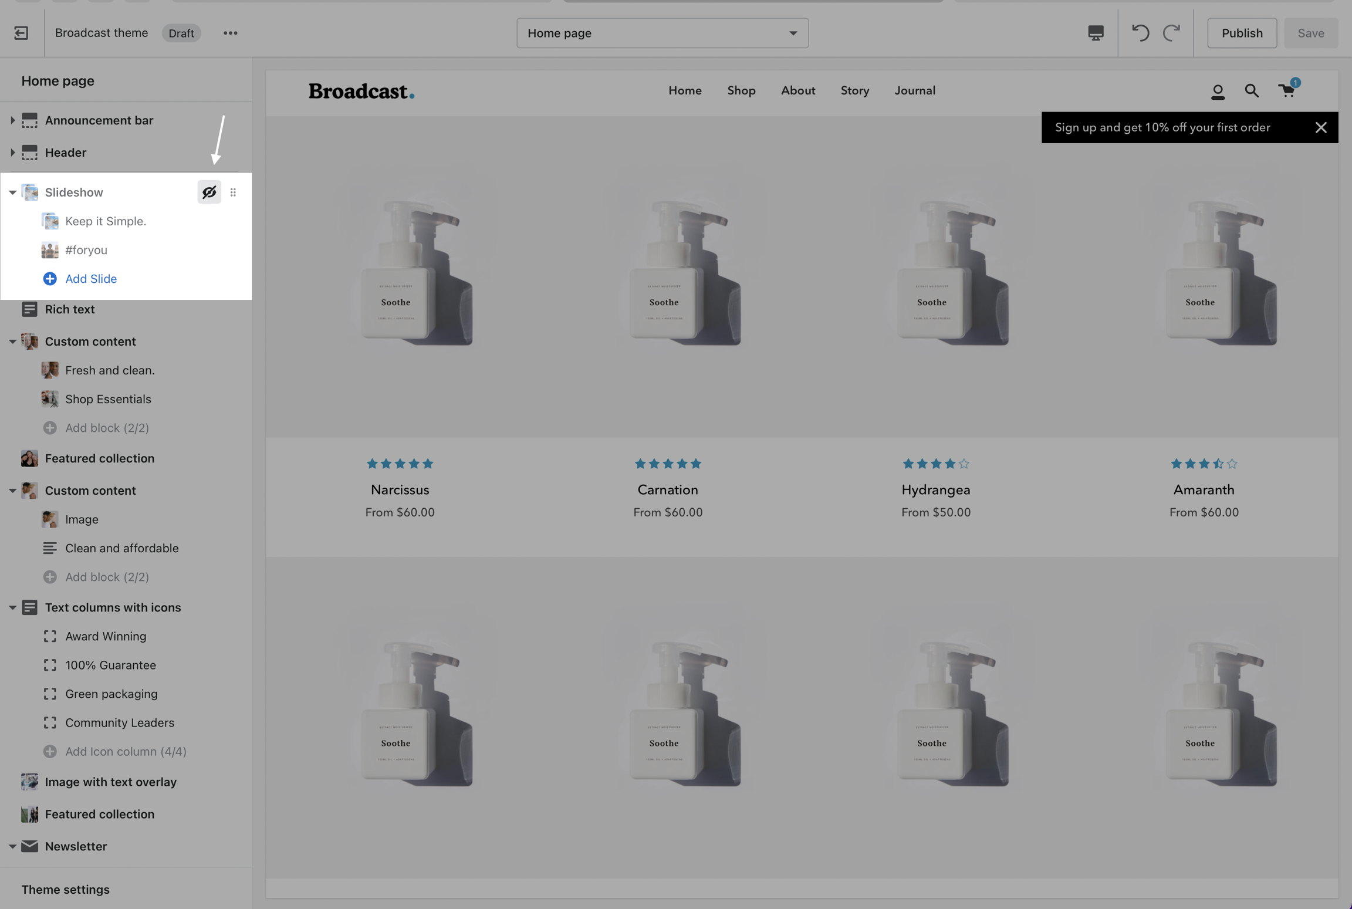Viewport: 1352px width, 909px height.
Task: Click the account profile icon
Action: click(1218, 92)
